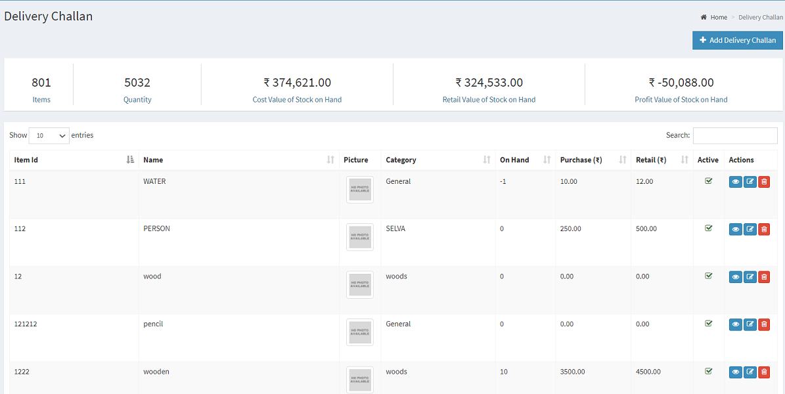Open the Show entries dropdown

coord(49,135)
